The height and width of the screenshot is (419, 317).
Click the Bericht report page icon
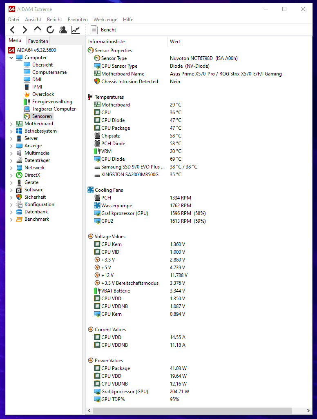tap(94, 30)
